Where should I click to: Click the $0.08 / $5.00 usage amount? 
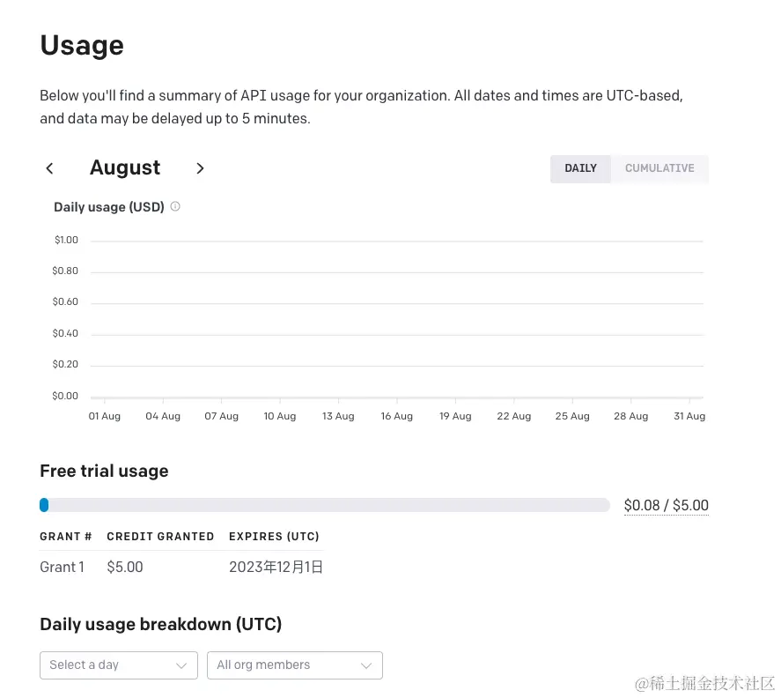666,505
